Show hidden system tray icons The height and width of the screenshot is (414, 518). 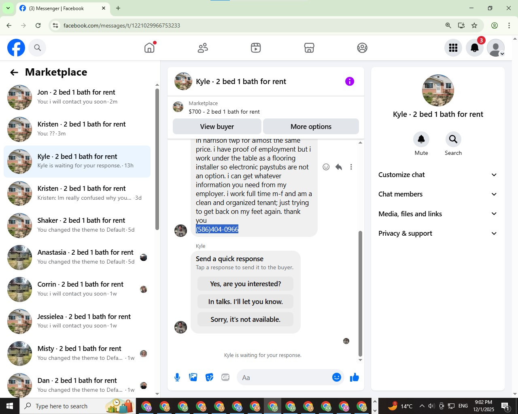click(422, 406)
